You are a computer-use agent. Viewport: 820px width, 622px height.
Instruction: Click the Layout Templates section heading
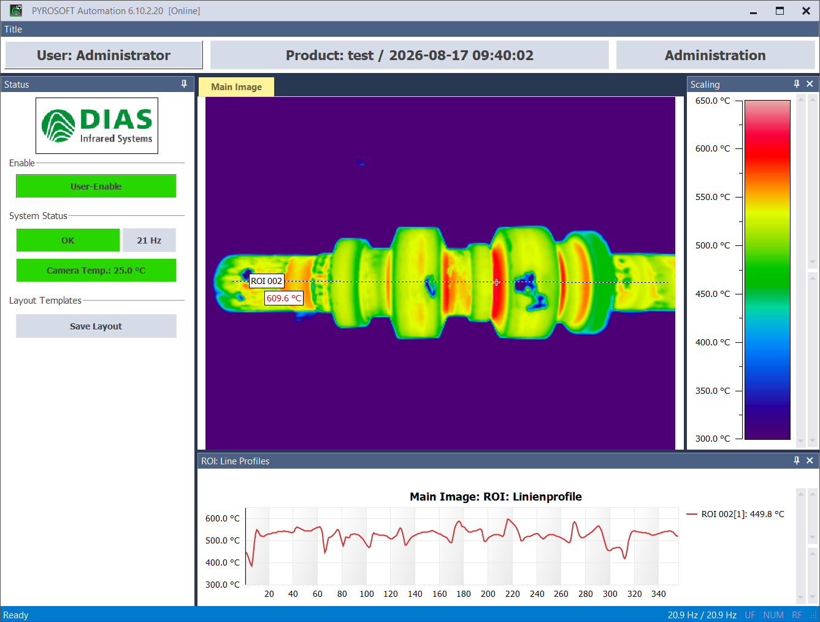pos(45,301)
